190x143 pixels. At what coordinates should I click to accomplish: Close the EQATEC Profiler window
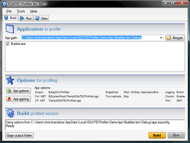pos(182,3)
